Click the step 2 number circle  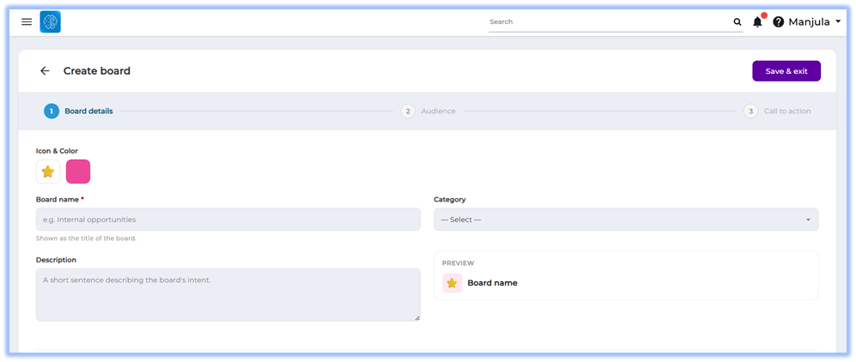tap(408, 112)
